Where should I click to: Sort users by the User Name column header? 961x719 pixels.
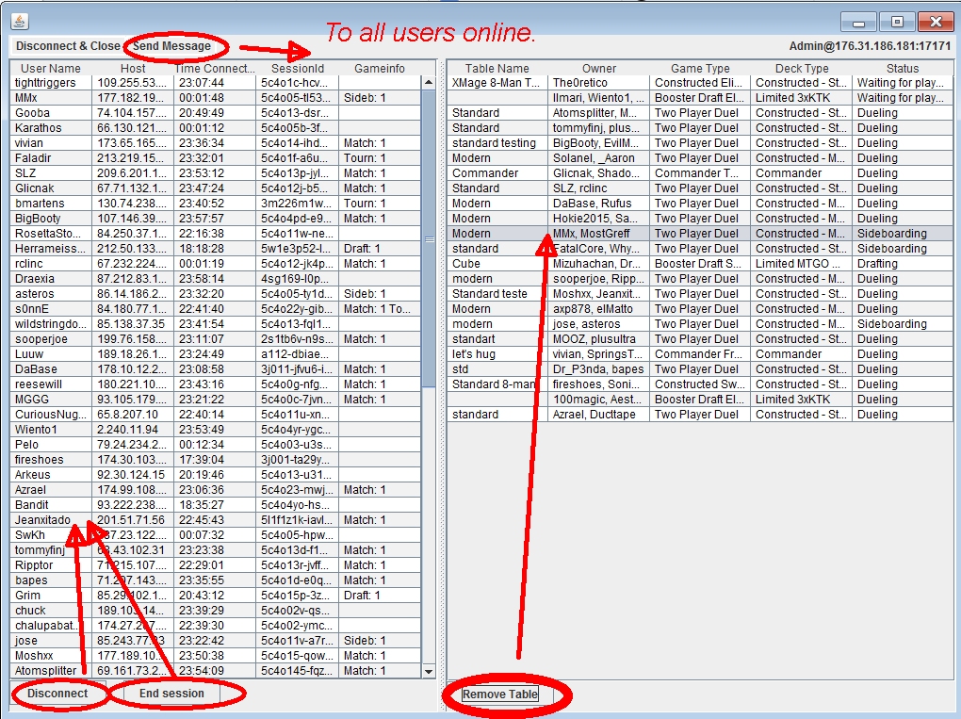point(51,69)
